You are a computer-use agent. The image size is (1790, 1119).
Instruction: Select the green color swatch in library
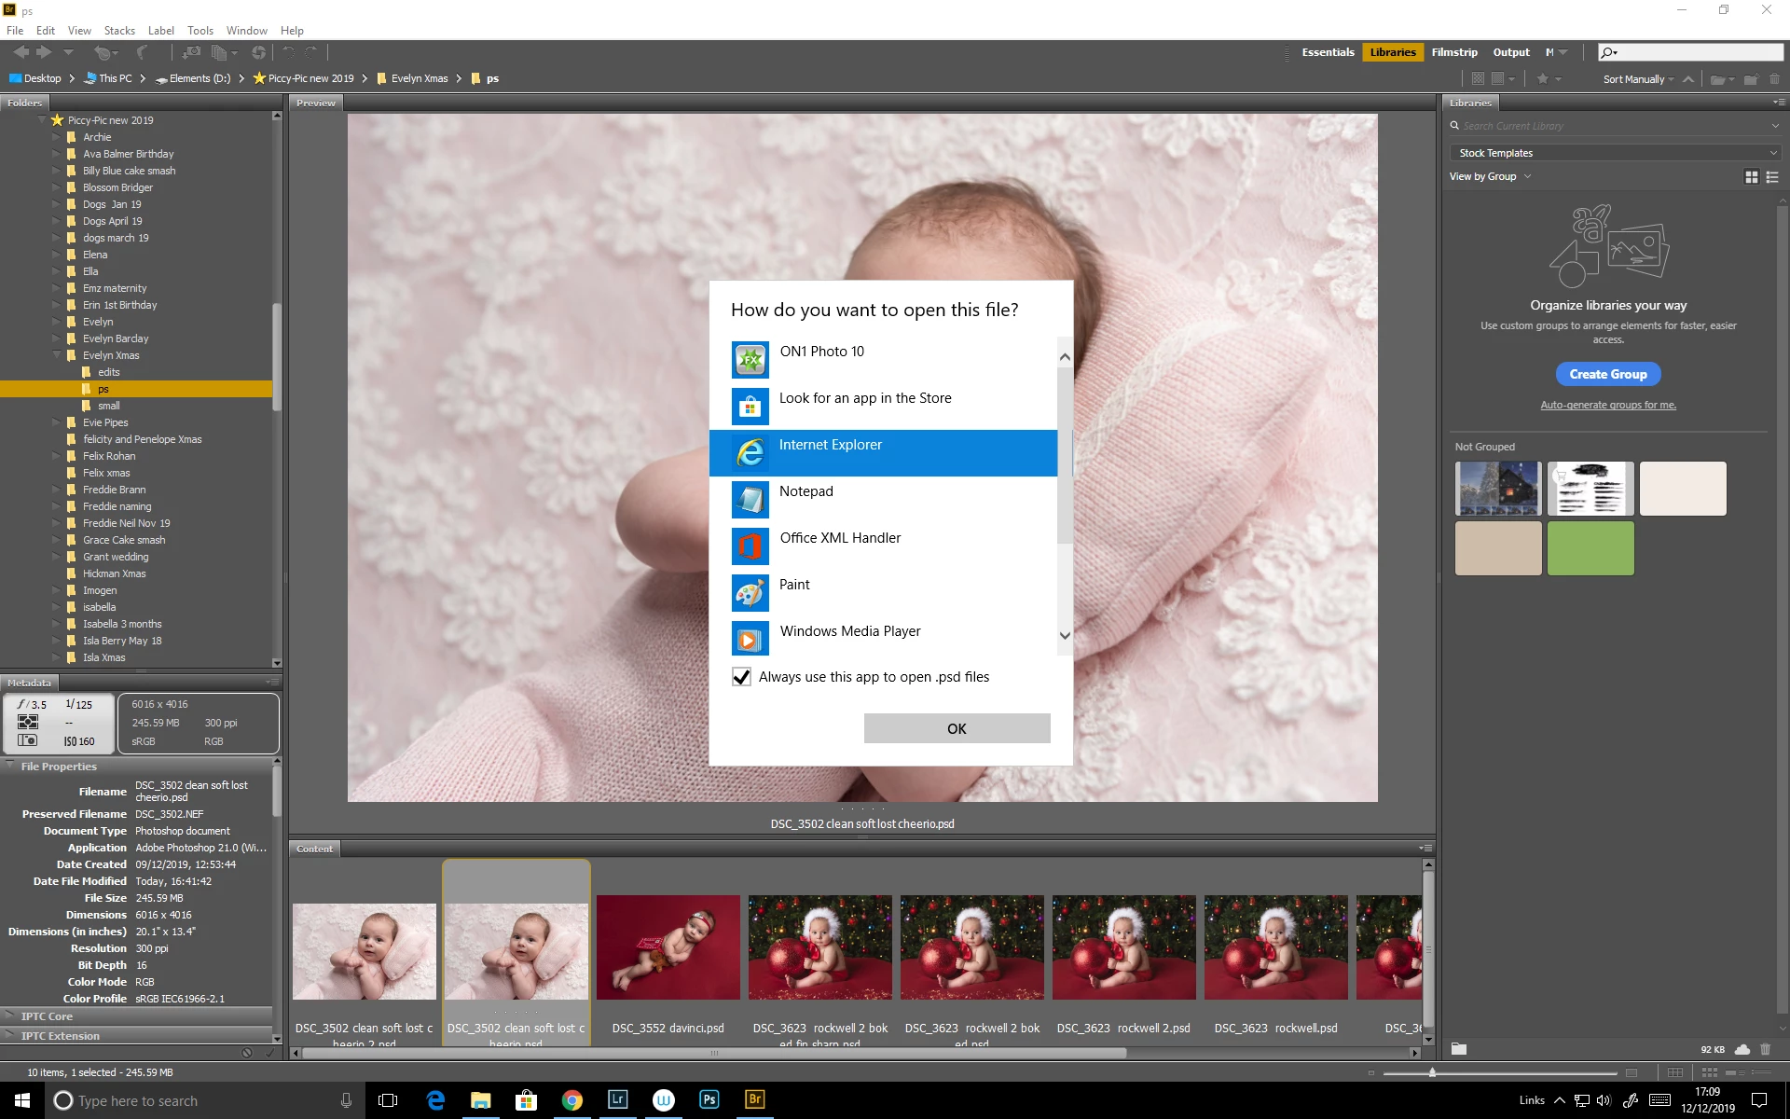coord(1590,548)
